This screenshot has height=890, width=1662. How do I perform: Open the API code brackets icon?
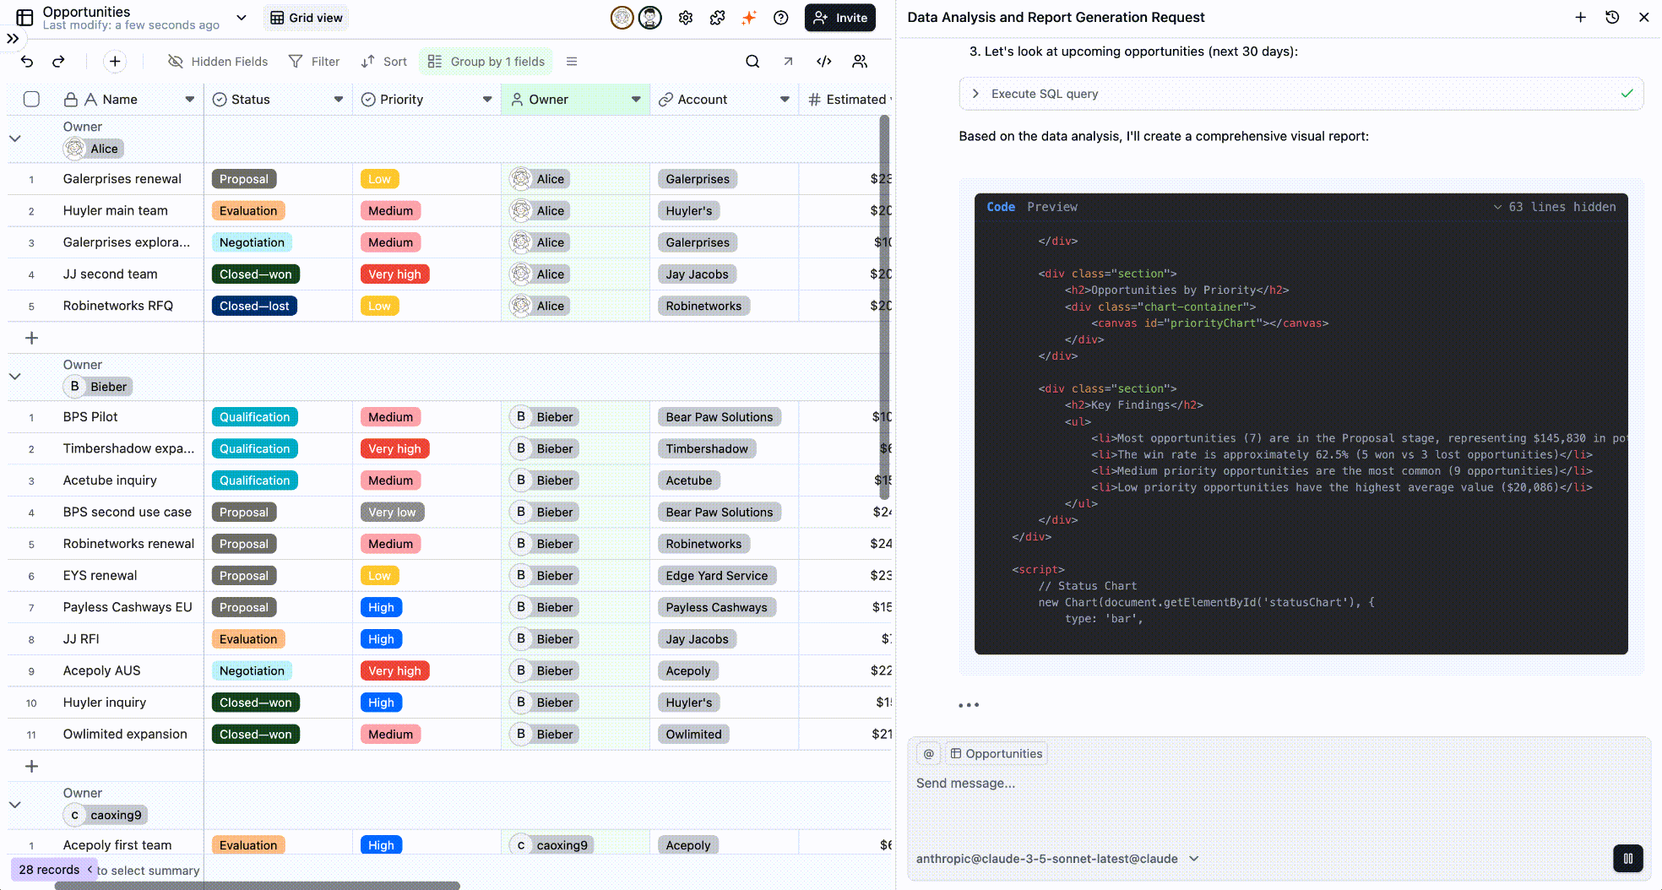click(x=823, y=62)
